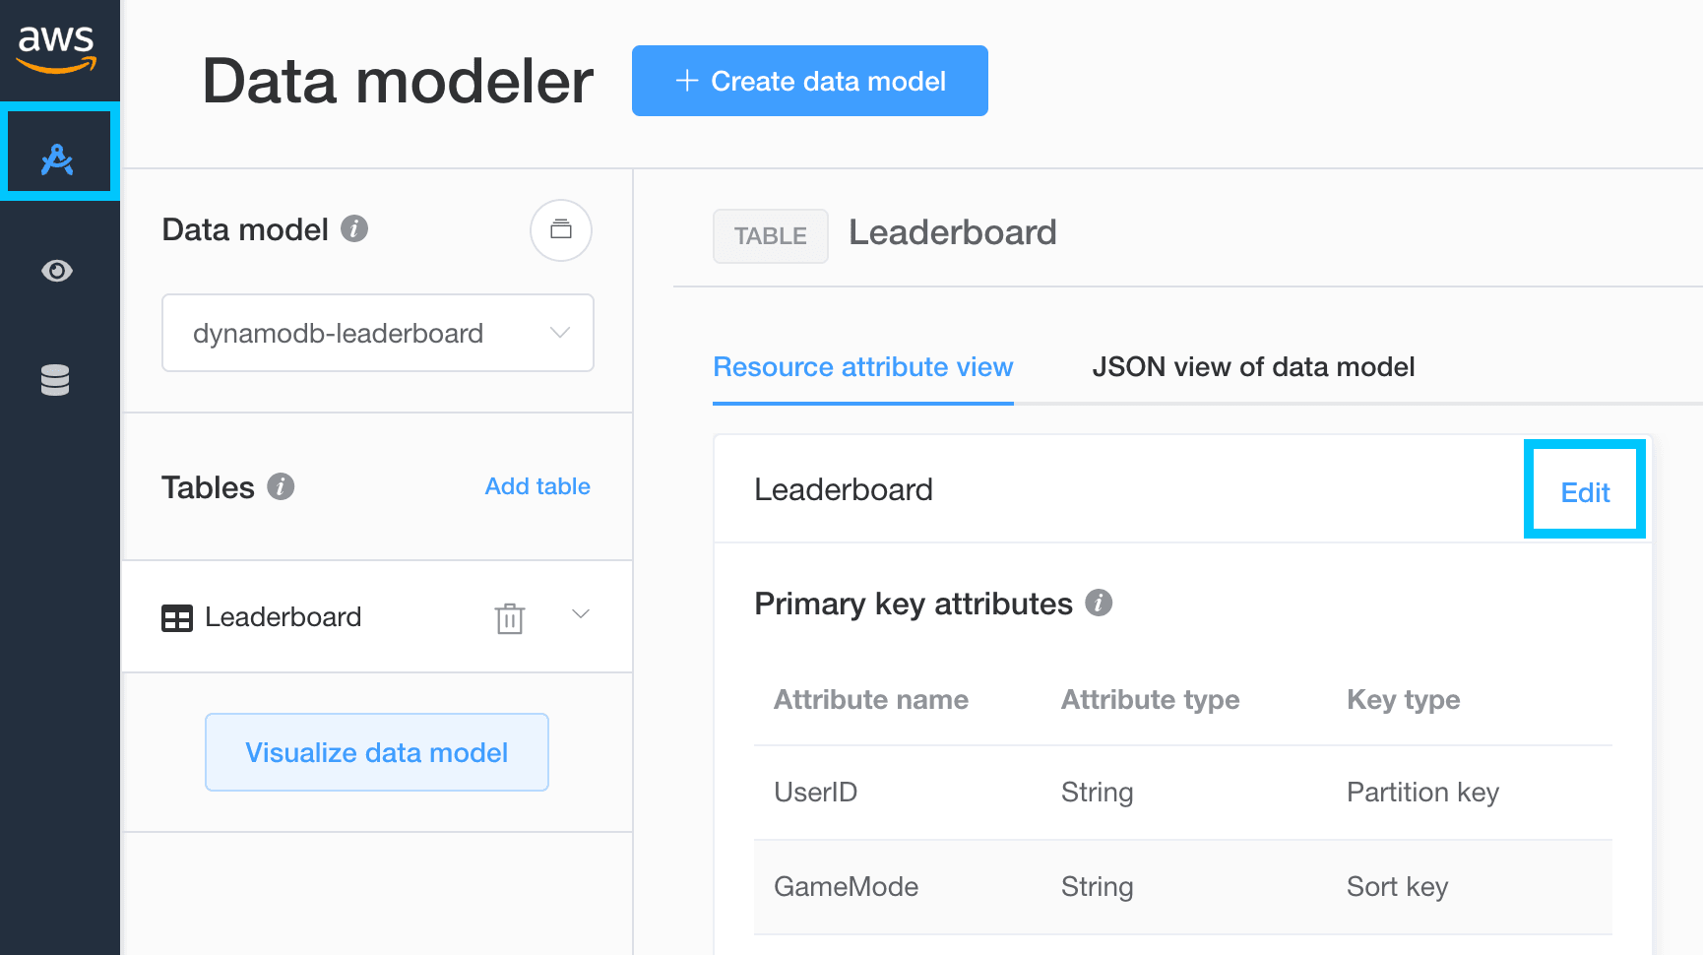Click Edit for the Leaderboard table

tap(1585, 492)
